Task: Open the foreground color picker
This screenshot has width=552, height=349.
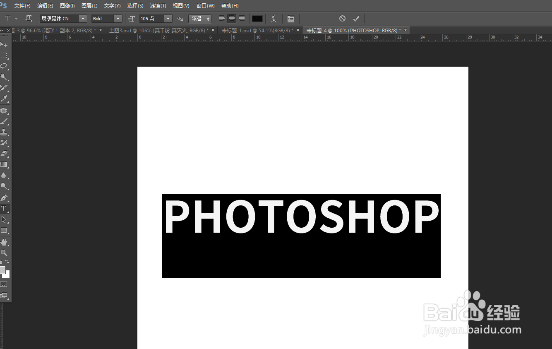Action: tap(2, 270)
